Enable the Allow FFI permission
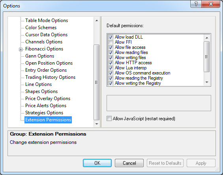This screenshot has width=223, height=175. [111, 42]
